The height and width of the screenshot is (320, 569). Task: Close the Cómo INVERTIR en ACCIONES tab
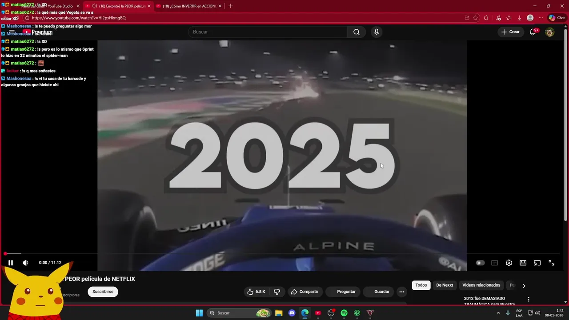220,6
